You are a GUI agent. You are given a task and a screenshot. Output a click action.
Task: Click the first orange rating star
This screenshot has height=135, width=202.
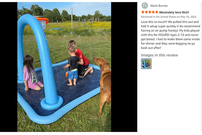coord(143,12)
